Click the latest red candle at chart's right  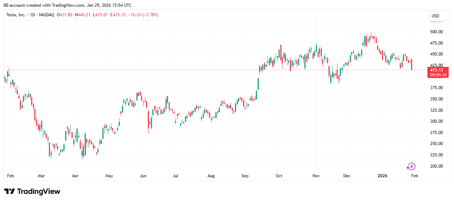tap(411, 65)
